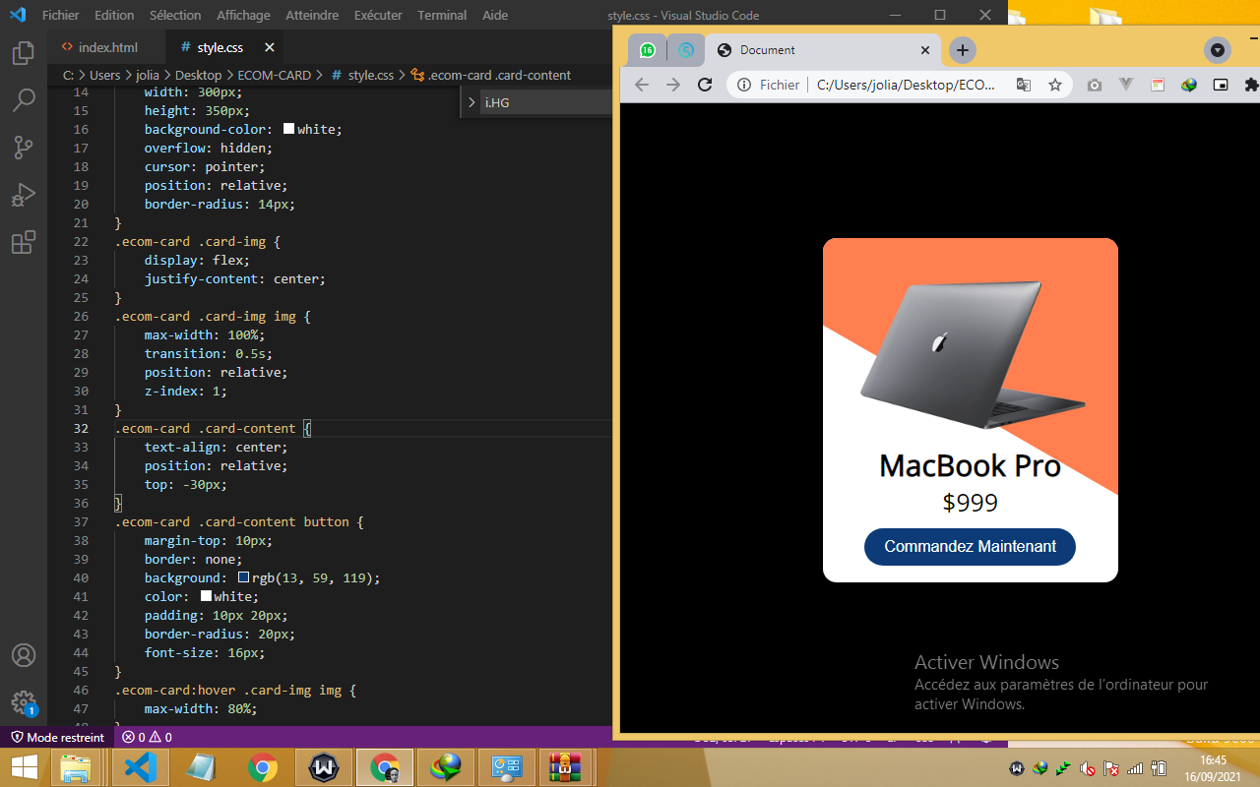Open WinRAR from the taskbar

click(565, 767)
